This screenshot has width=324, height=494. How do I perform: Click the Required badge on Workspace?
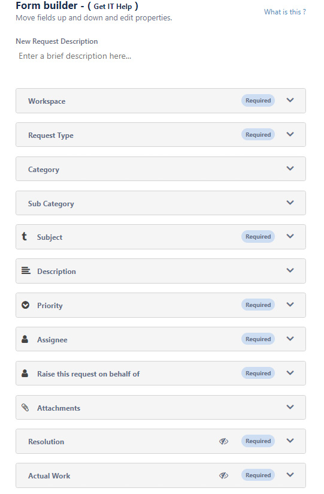[x=258, y=101]
